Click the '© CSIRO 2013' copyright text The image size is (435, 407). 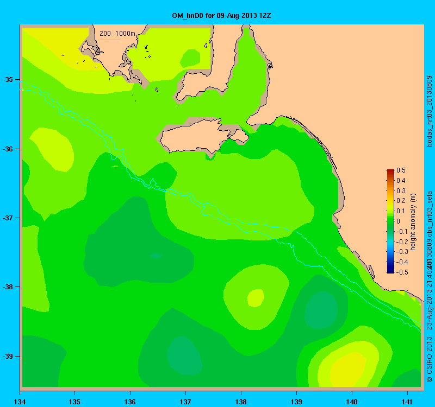429,359
